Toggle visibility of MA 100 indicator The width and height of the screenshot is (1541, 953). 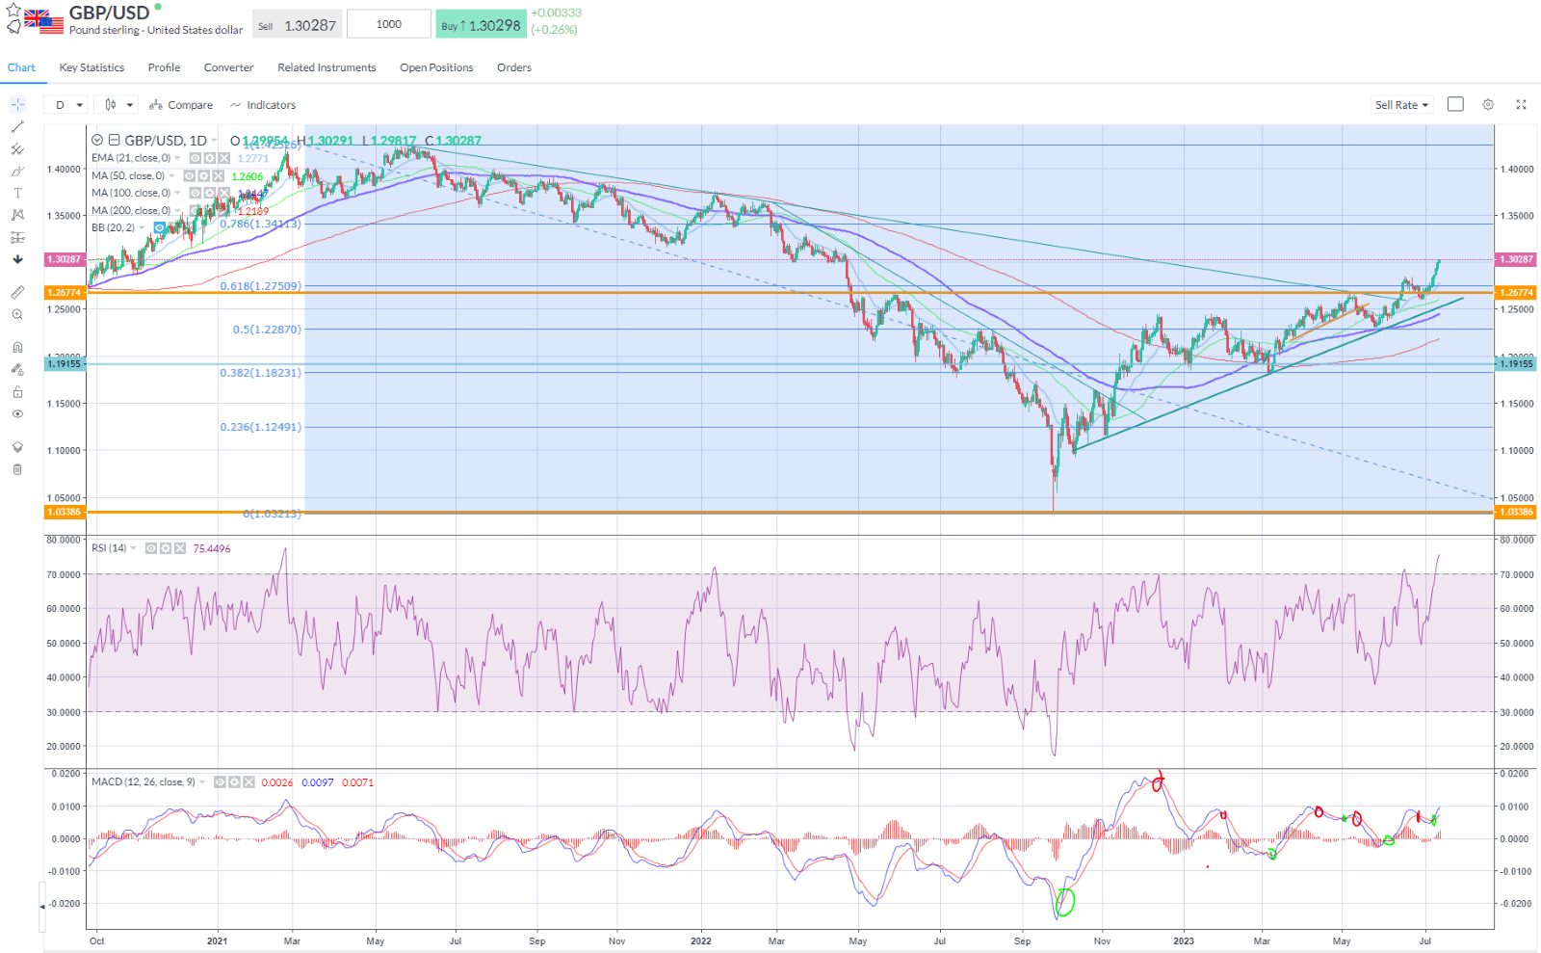click(195, 193)
